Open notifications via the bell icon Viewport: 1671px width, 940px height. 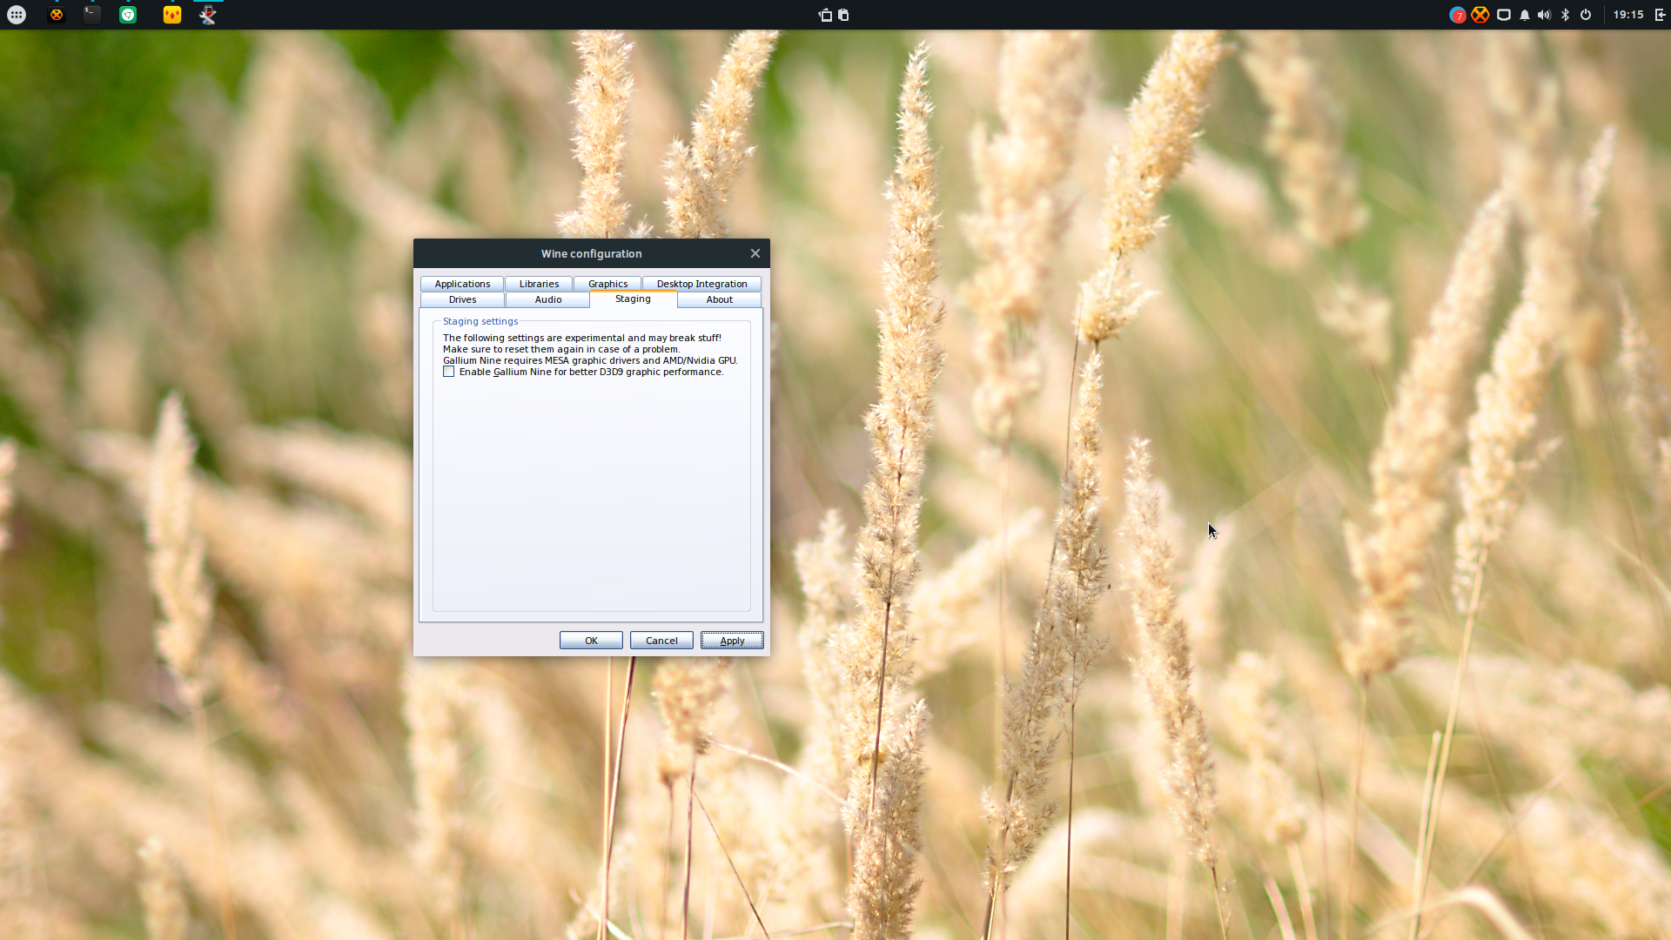pos(1525,15)
